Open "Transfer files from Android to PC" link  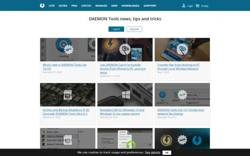pyautogui.click(x=178, y=67)
